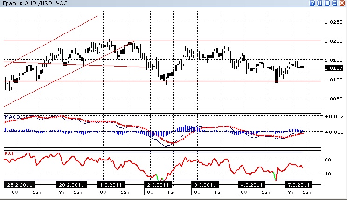The width and height of the screenshot is (347, 200).
Task: Select the 25.2.2011 date marker
Action: (20, 185)
